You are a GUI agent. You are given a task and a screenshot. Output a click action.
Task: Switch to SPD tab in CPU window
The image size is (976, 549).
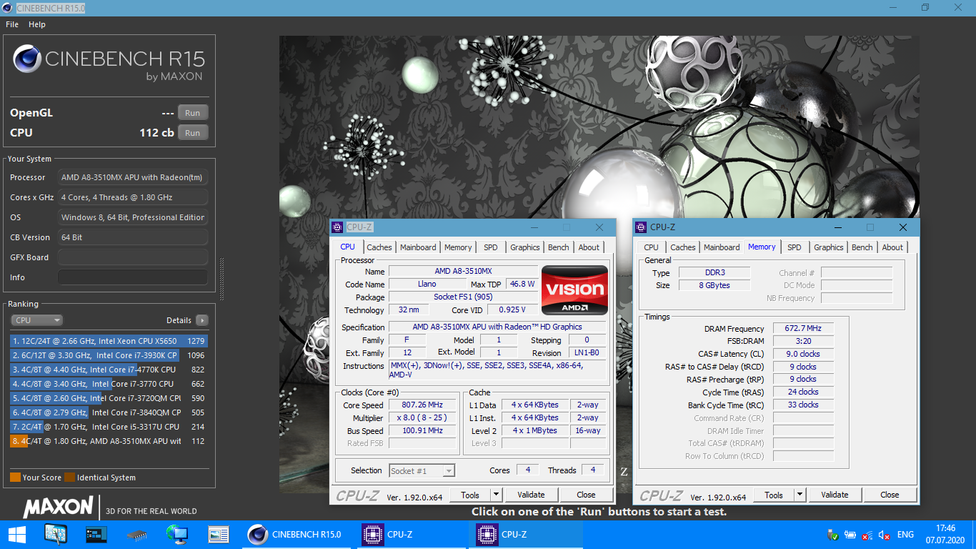pyautogui.click(x=491, y=247)
